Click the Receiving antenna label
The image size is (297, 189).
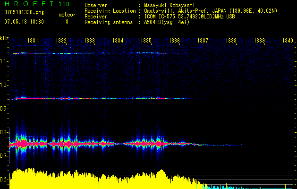(x=109, y=22)
